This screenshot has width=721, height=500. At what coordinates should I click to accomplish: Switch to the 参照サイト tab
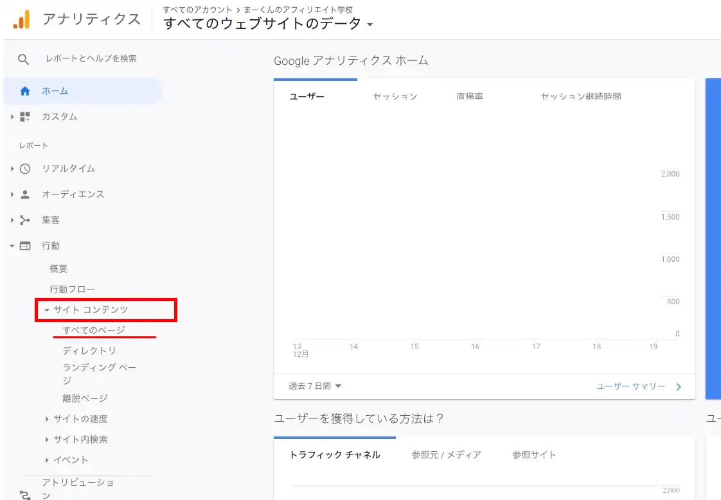coord(534,455)
